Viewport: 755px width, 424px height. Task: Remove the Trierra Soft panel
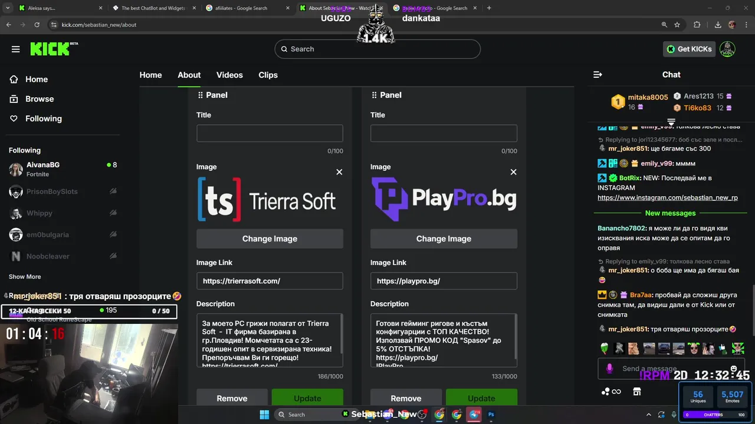point(232,398)
